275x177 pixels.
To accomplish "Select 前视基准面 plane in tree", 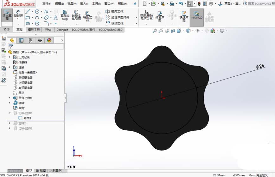I will 23,77.
